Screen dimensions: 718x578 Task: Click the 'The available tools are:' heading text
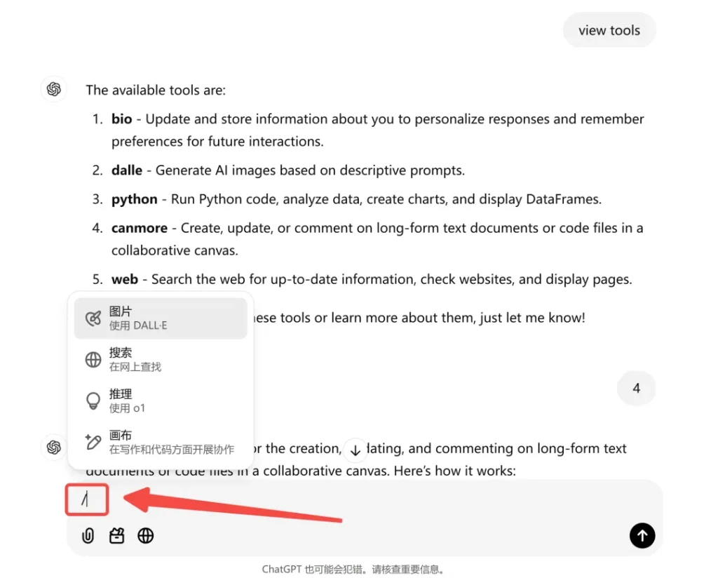pyautogui.click(x=156, y=90)
